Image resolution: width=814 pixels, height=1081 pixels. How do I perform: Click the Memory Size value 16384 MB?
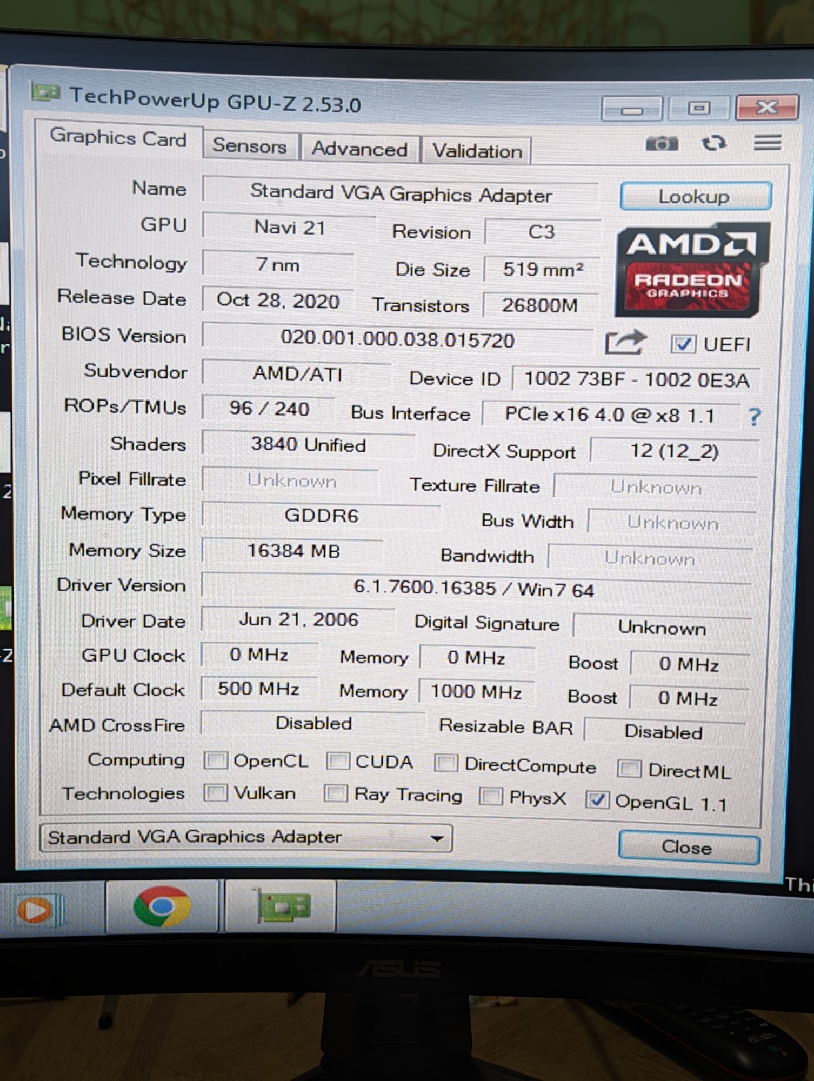[x=293, y=551]
